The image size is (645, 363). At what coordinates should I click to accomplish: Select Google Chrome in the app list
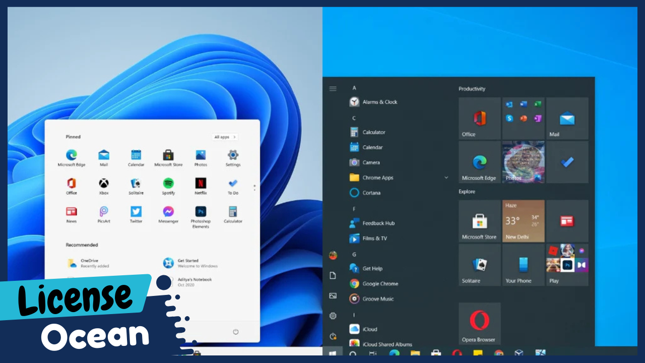click(380, 284)
